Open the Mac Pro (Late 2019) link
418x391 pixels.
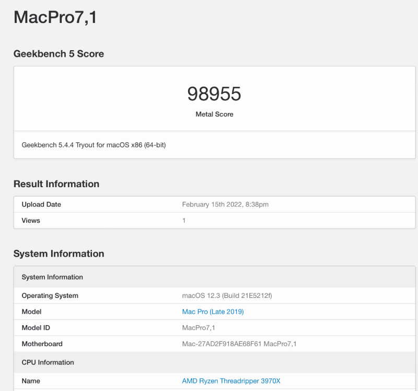[213, 312]
